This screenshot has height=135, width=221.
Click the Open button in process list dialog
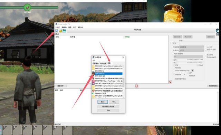103,102
